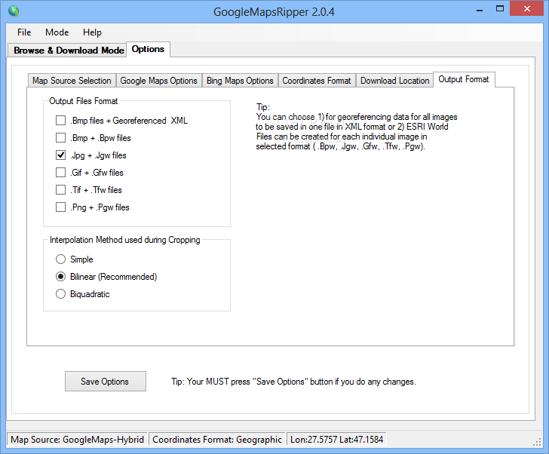Open the File menu
Screen dimensions: 549x454
[x=24, y=32]
